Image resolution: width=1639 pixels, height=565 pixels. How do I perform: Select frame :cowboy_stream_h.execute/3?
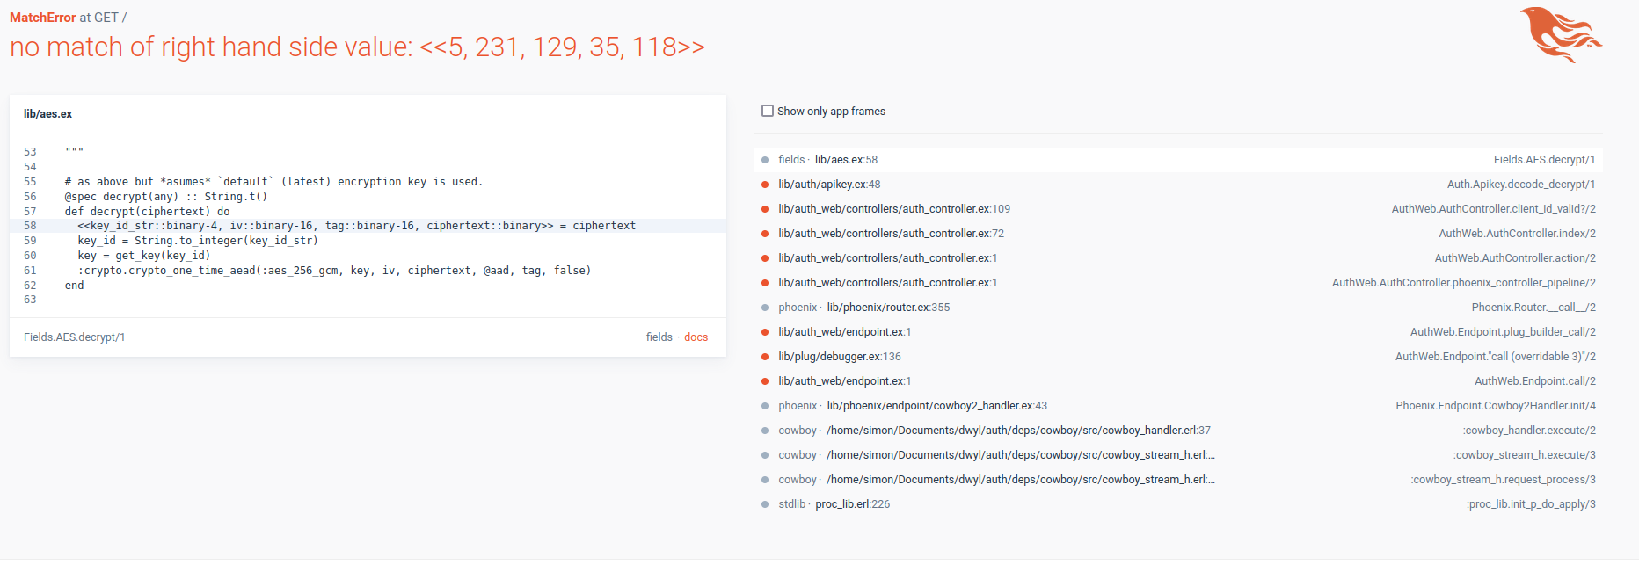[1178, 455]
